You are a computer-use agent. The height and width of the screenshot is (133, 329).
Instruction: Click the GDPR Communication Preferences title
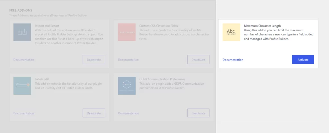[x=162, y=79]
